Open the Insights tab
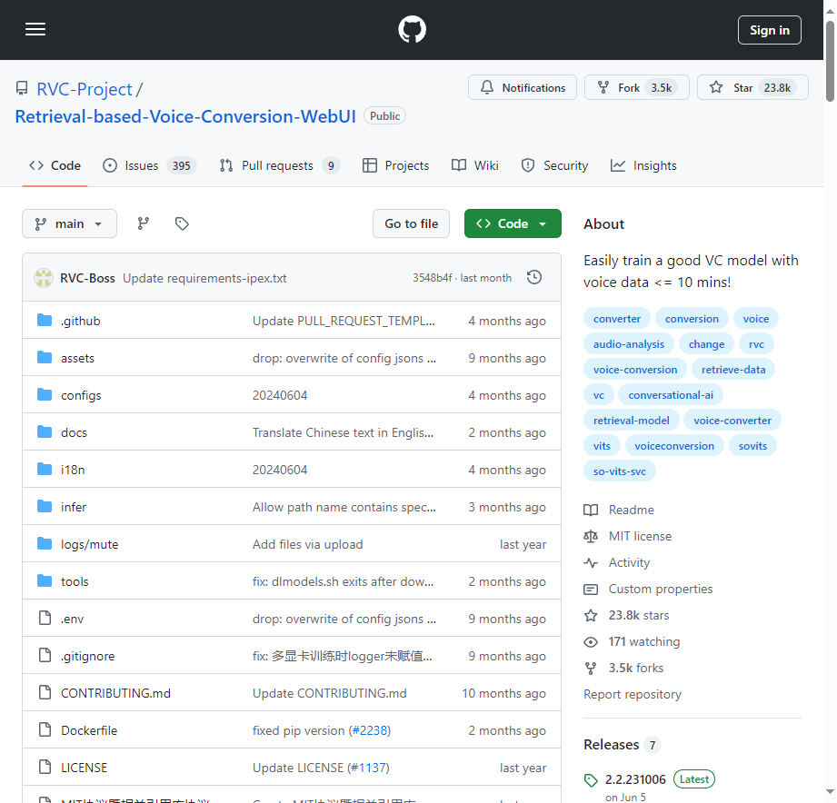 pos(643,166)
